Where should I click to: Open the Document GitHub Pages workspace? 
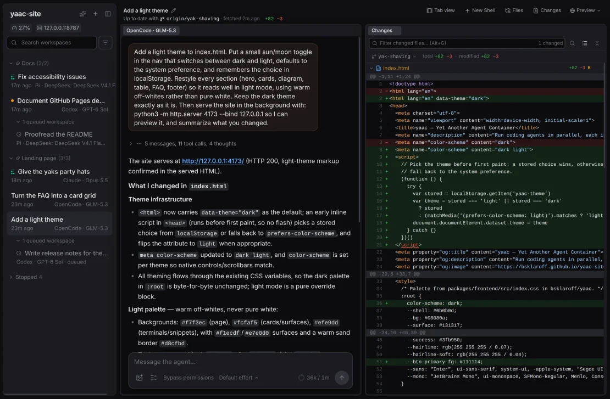pos(59,104)
